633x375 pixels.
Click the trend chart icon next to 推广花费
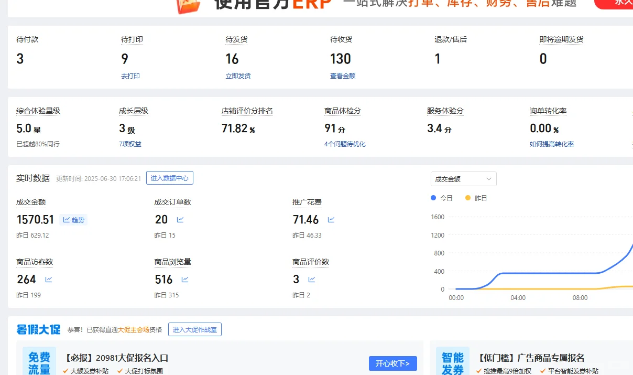(x=330, y=220)
